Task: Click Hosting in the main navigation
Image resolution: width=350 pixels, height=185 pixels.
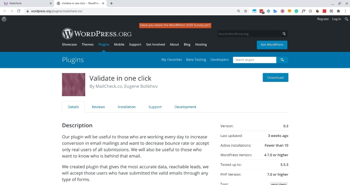Action: tap(201, 45)
